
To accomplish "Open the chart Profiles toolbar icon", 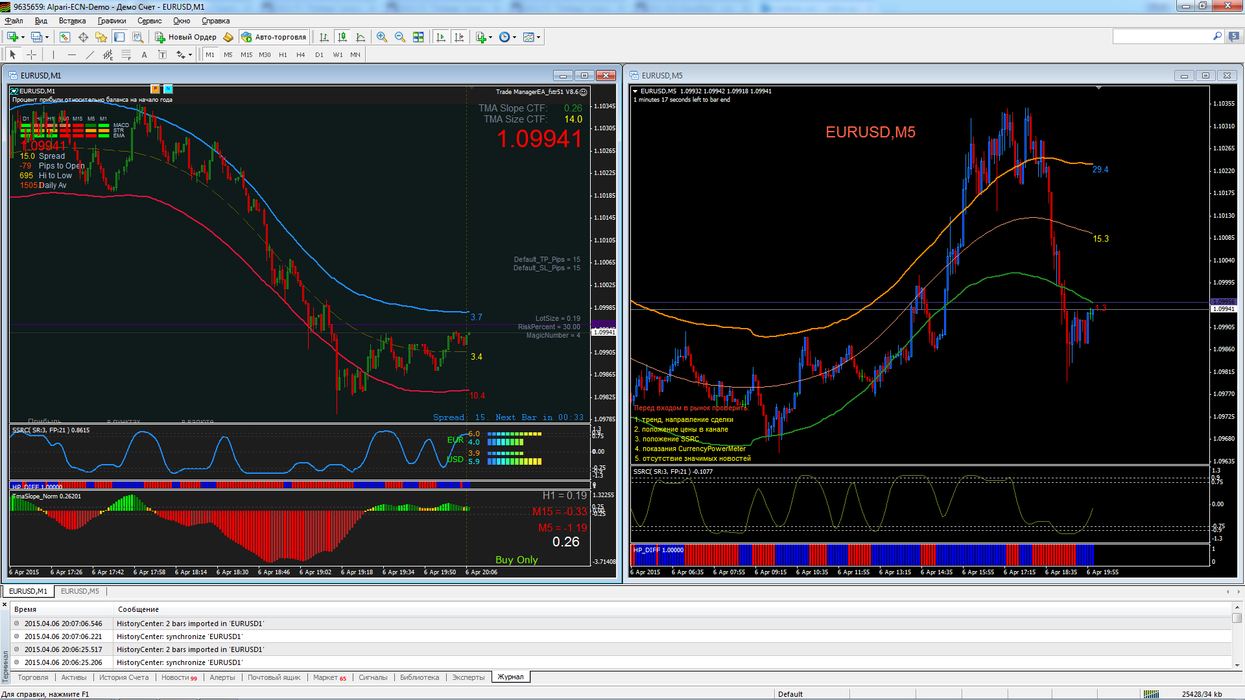I will [x=36, y=37].
